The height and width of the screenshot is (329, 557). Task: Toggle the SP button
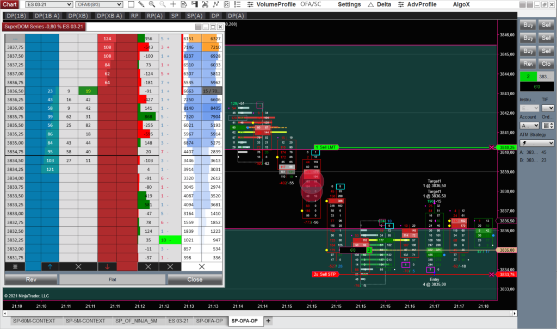pos(175,16)
